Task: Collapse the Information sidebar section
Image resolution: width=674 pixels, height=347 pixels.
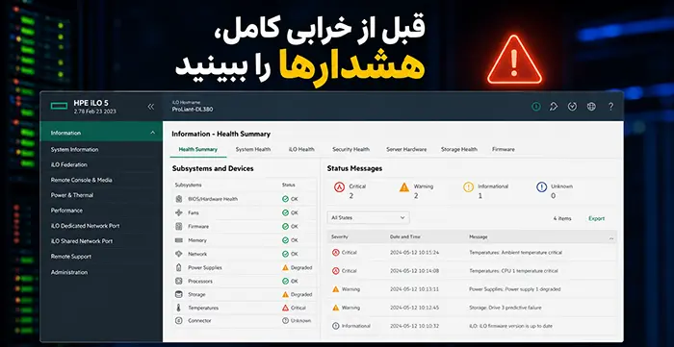Action: 152,133
